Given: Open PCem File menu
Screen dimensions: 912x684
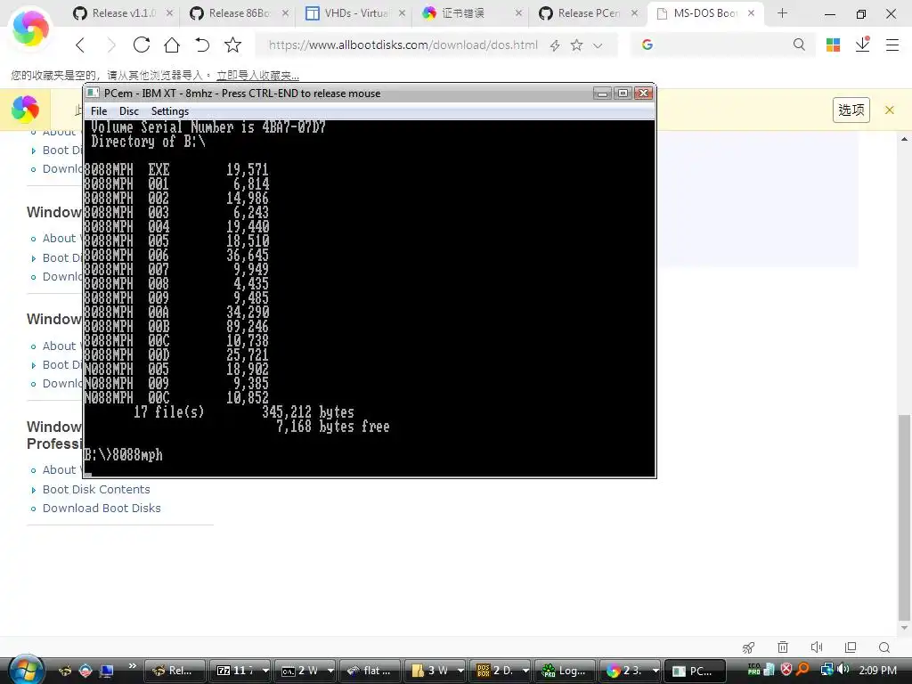Looking at the screenshot, I should tap(99, 111).
